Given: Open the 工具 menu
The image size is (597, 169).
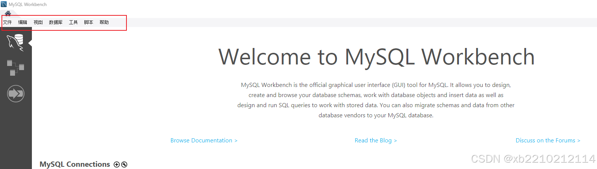Looking at the screenshot, I should coord(74,22).
